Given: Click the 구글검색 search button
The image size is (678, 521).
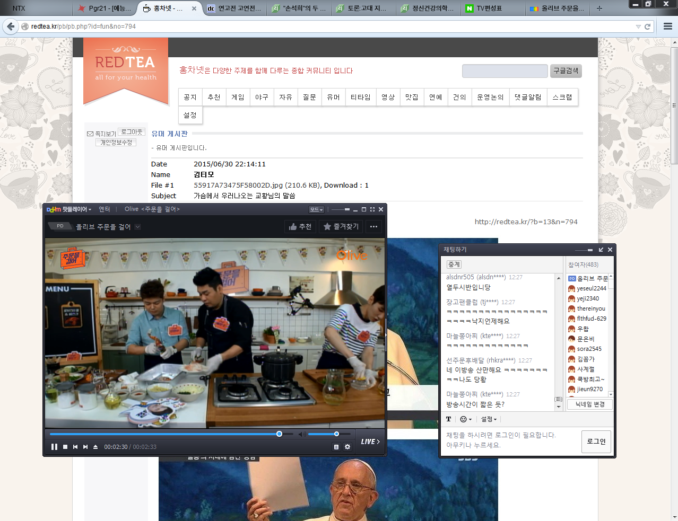Looking at the screenshot, I should pos(566,71).
